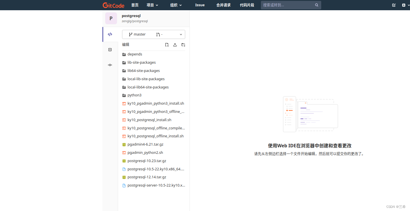
Task: Click the 编辑 heading label
Action: point(126,45)
